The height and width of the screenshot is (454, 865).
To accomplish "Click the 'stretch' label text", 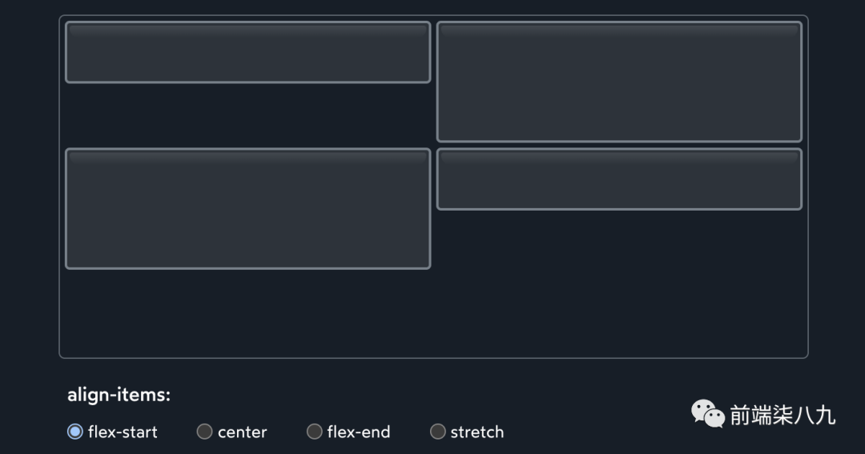I will [x=477, y=432].
